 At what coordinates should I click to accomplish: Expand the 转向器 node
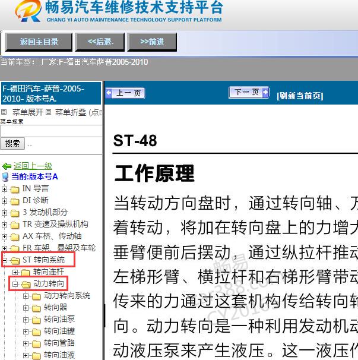pos(26,308)
